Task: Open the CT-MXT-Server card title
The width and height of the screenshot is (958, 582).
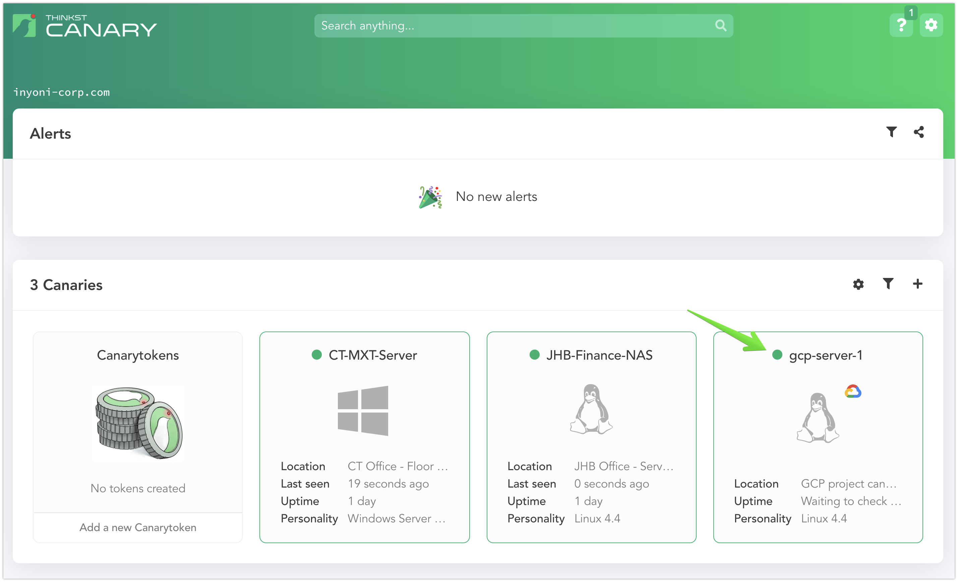Action: 372,355
